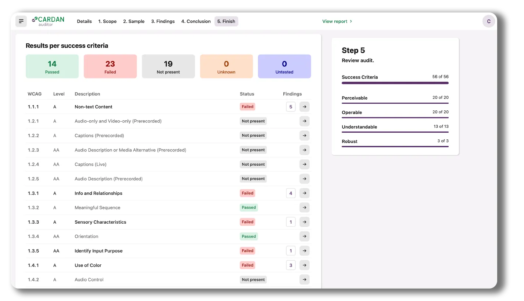The height and width of the screenshot is (301, 524).
Task: Open arrow for 1.3.3 Sensory Characteristics
Action: point(304,222)
